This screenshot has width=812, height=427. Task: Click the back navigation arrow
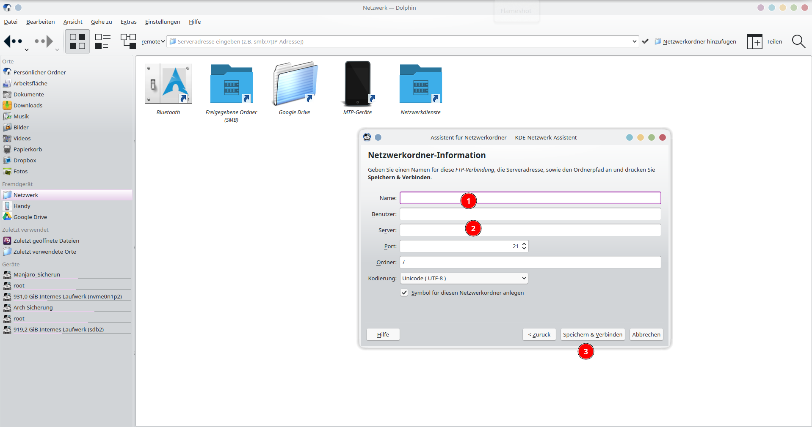12,41
